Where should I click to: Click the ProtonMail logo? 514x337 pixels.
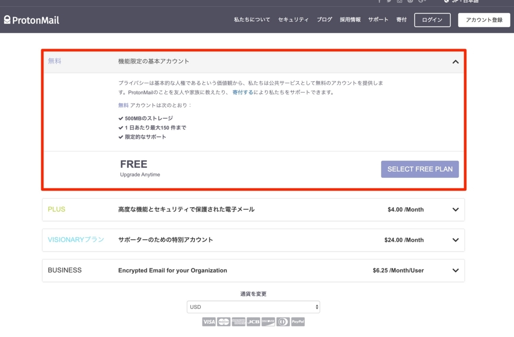[x=32, y=20]
